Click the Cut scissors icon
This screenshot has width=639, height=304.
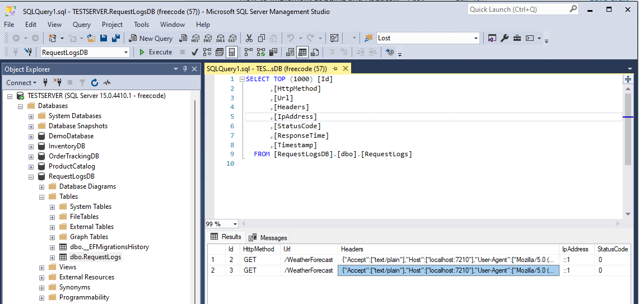pos(248,38)
